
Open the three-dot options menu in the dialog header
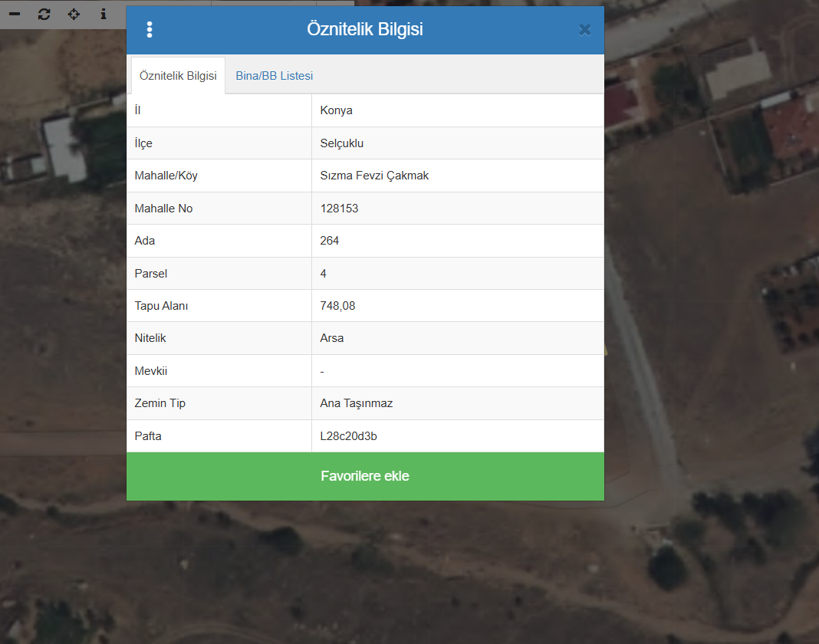(150, 30)
